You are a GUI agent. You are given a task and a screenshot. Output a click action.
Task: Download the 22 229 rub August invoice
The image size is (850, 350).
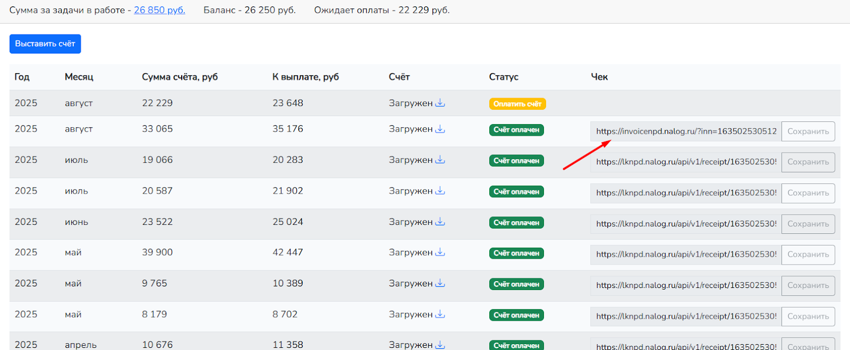pos(440,103)
